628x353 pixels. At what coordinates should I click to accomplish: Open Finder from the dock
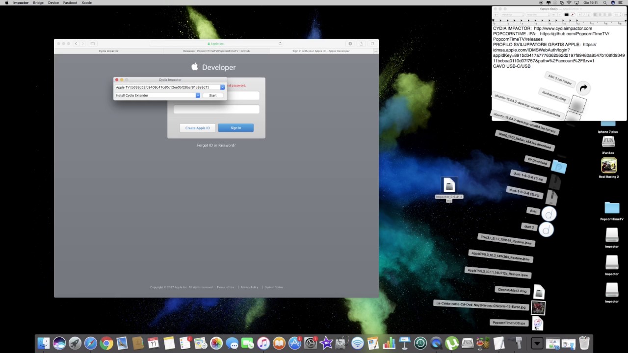(44, 343)
